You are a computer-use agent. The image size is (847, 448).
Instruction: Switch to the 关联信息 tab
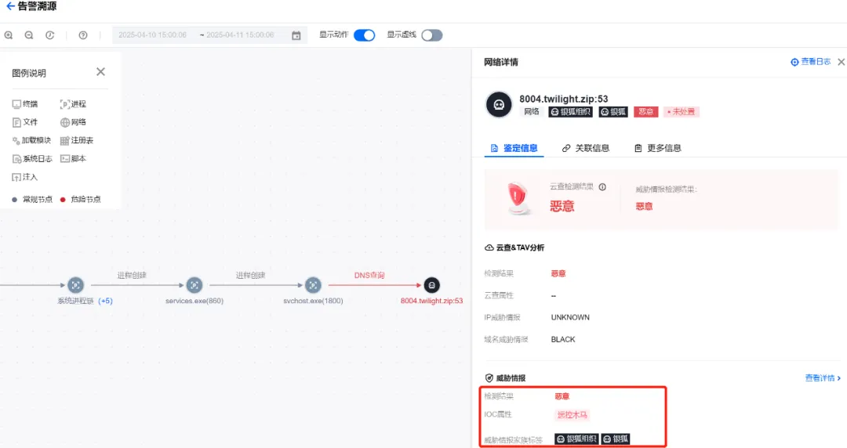coord(586,148)
